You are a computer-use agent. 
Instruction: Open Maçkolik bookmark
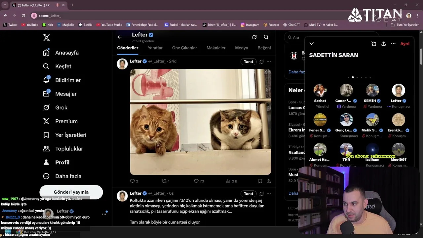pos(65,25)
